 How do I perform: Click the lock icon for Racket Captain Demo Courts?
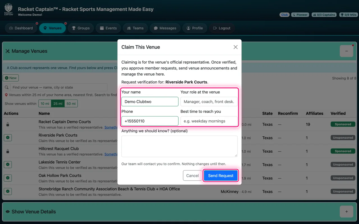pyautogui.click(x=8, y=124)
